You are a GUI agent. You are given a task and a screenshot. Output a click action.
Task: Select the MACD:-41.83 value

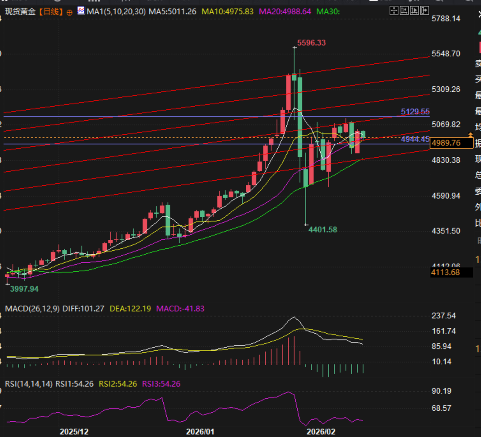(x=180, y=309)
